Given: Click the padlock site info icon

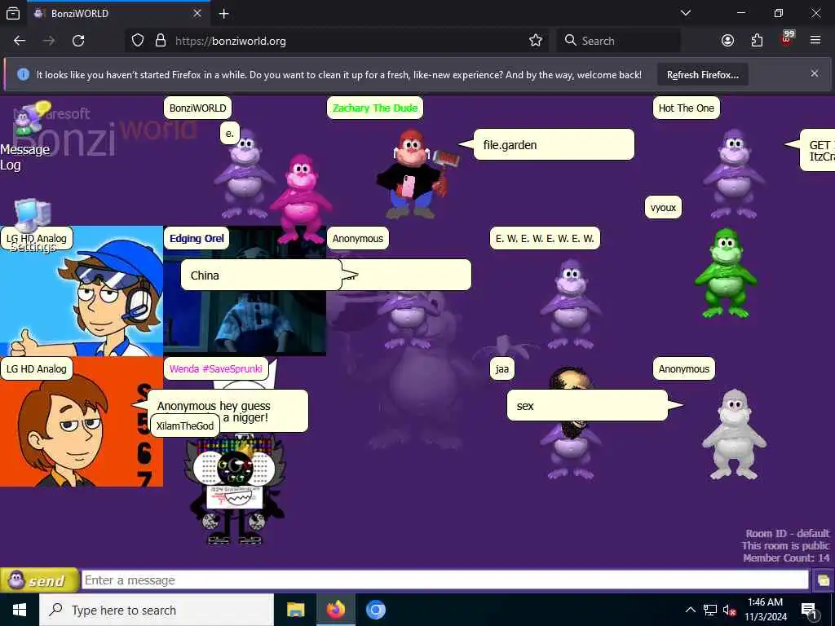Looking at the screenshot, I should coord(161,41).
